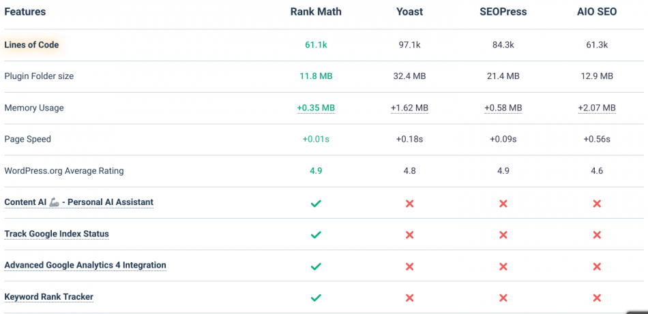The image size is (648, 314).
Task: Click Rank Math checkmark for Google Analytics 4 Integration
Action: 316,266
